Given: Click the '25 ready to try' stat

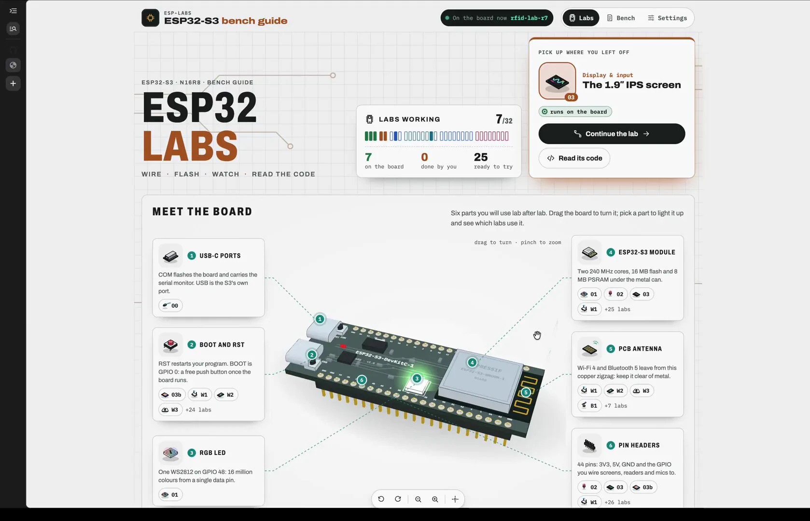Looking at the screenshot, I should coord(493,161).
